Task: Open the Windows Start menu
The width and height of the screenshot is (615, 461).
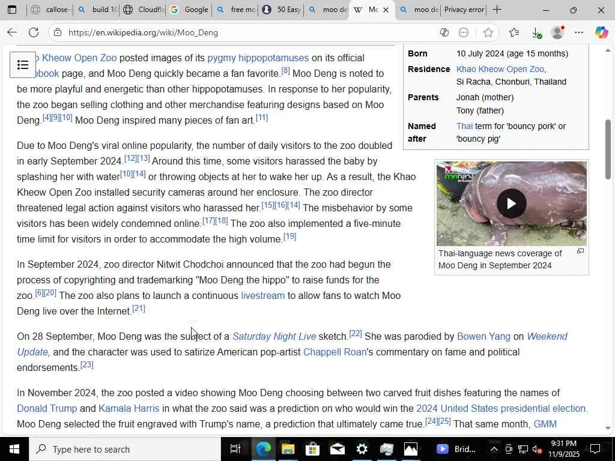Action: click(14, 449)
